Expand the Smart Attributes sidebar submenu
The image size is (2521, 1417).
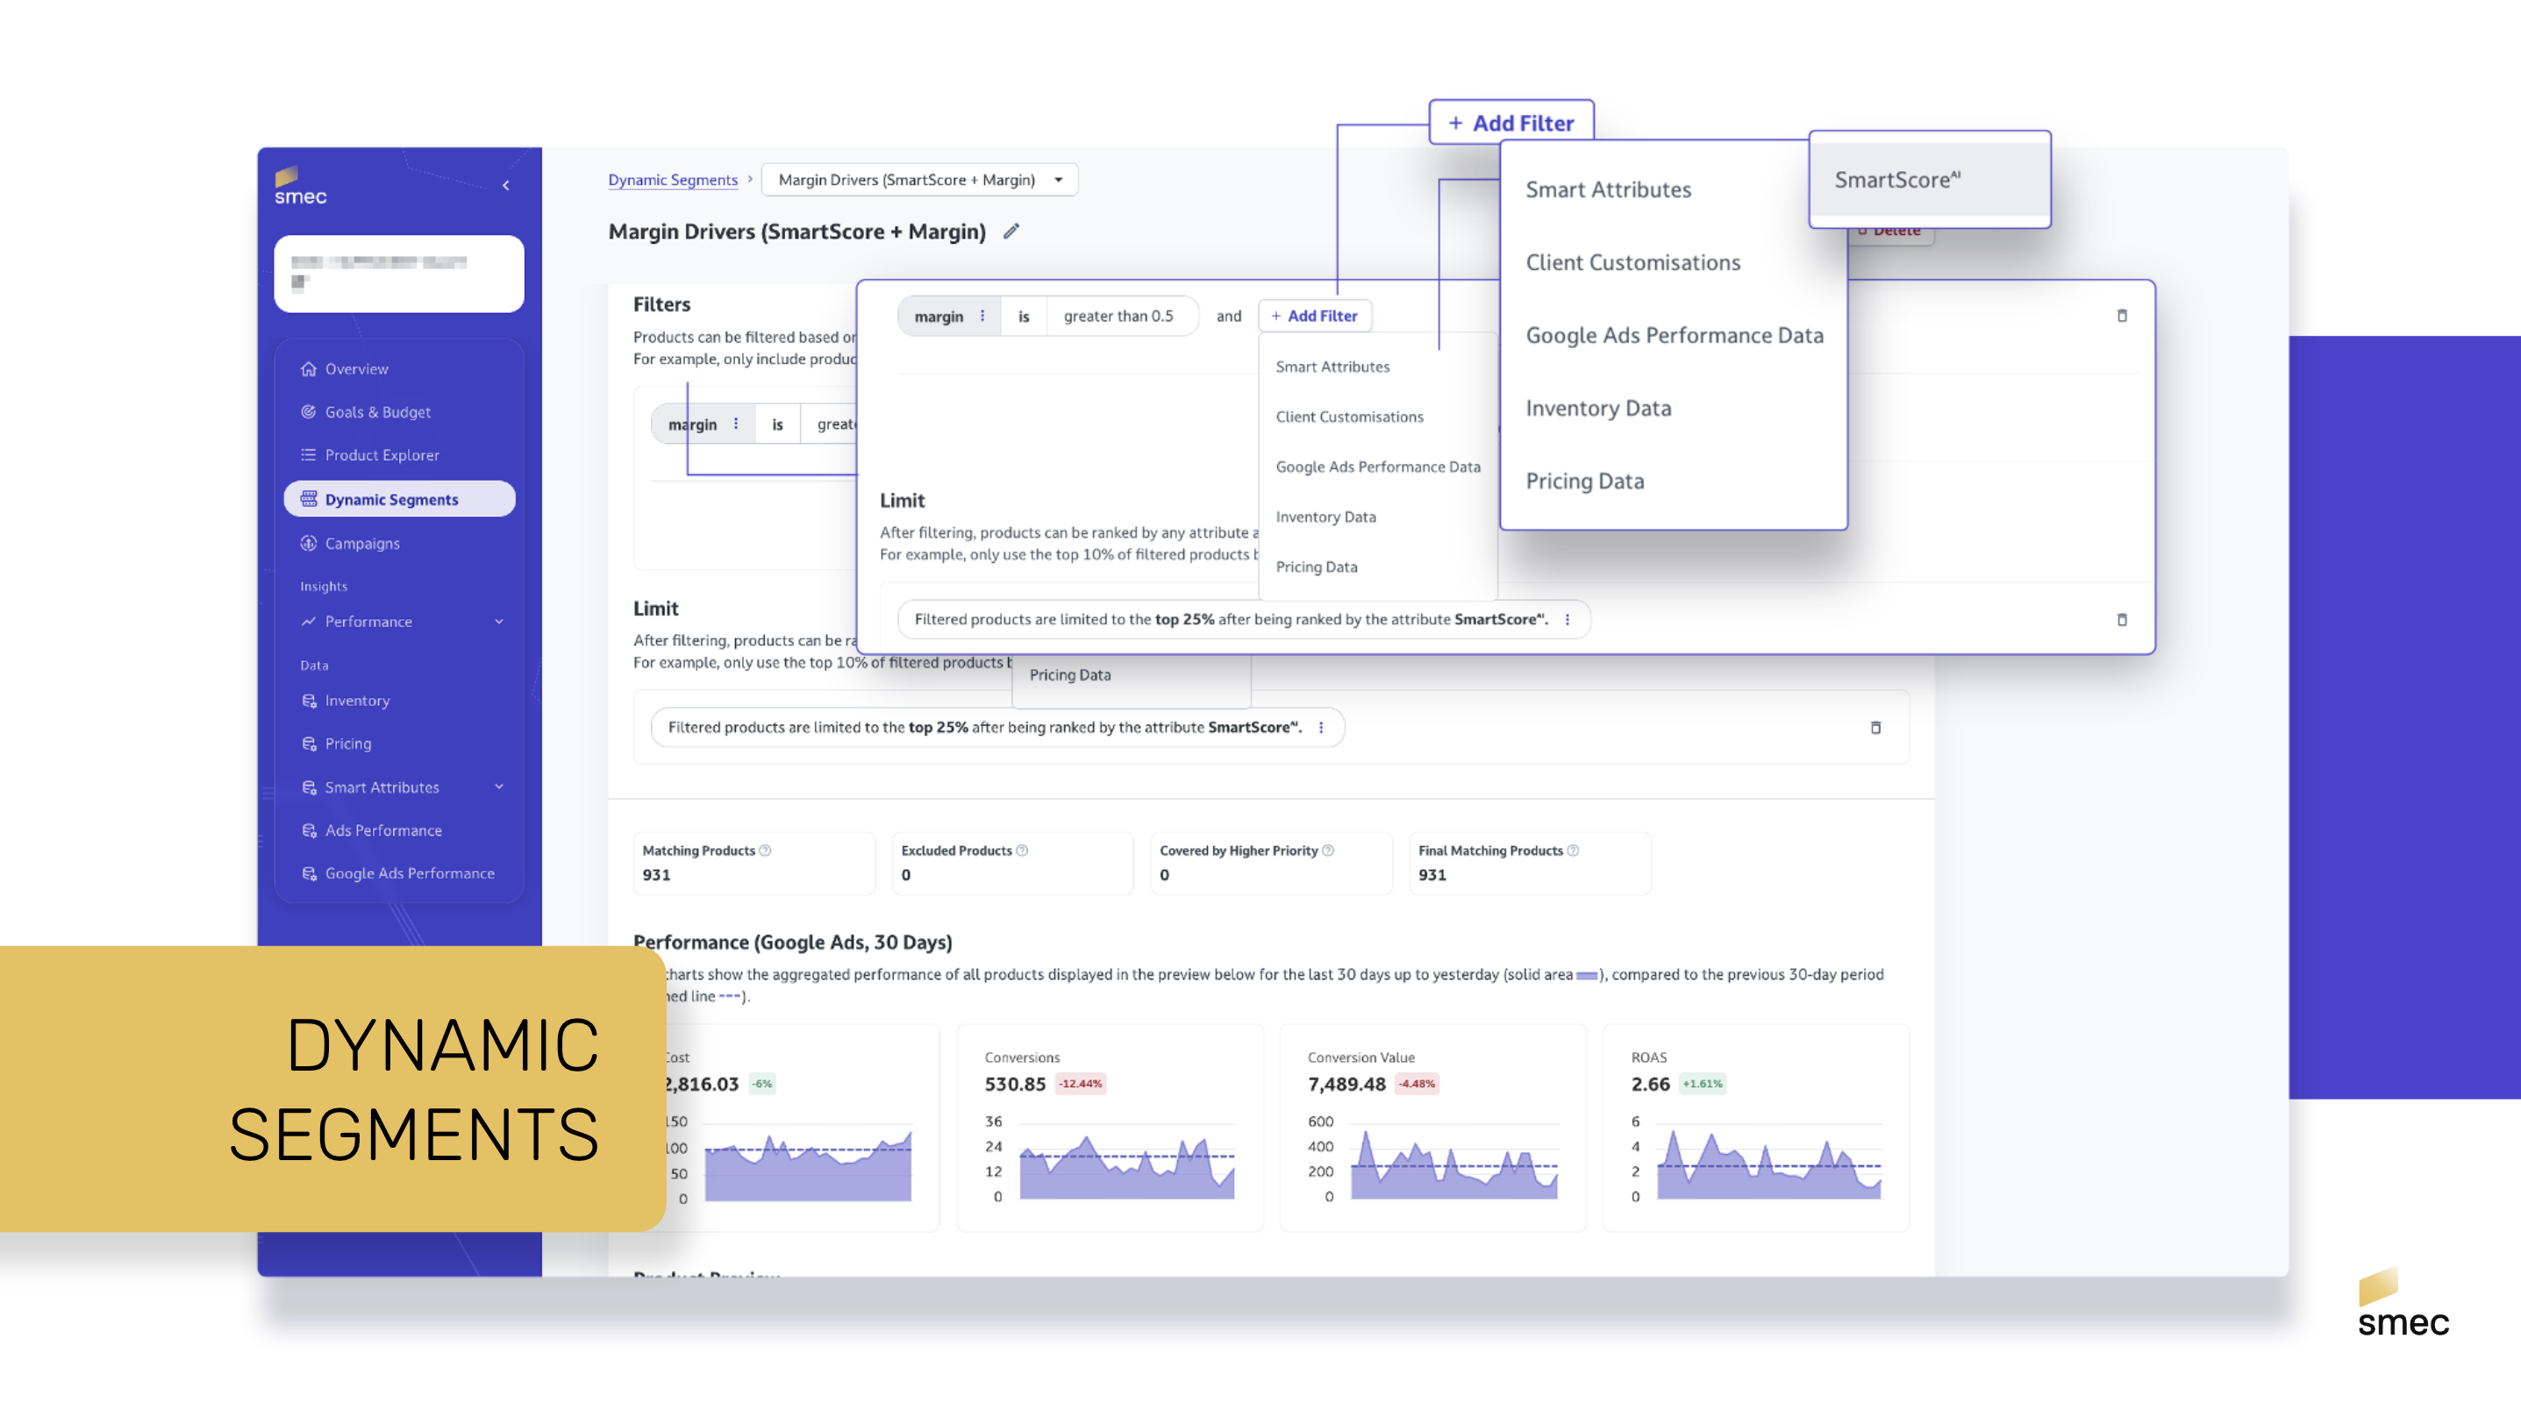(499, 787)
